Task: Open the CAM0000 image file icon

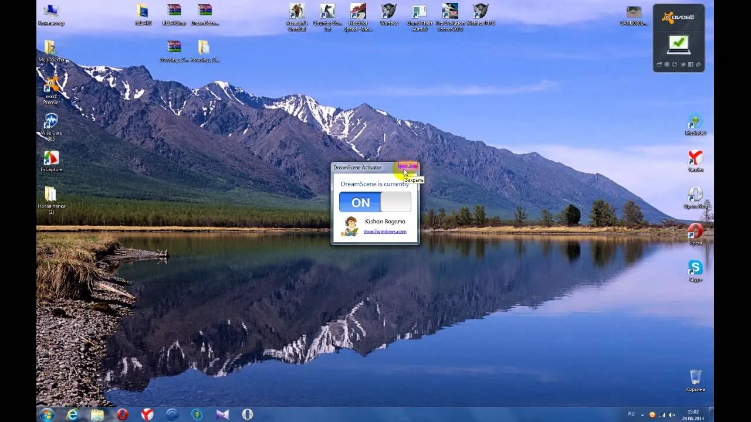Action: pyautogui.click(x=634, y=16)
